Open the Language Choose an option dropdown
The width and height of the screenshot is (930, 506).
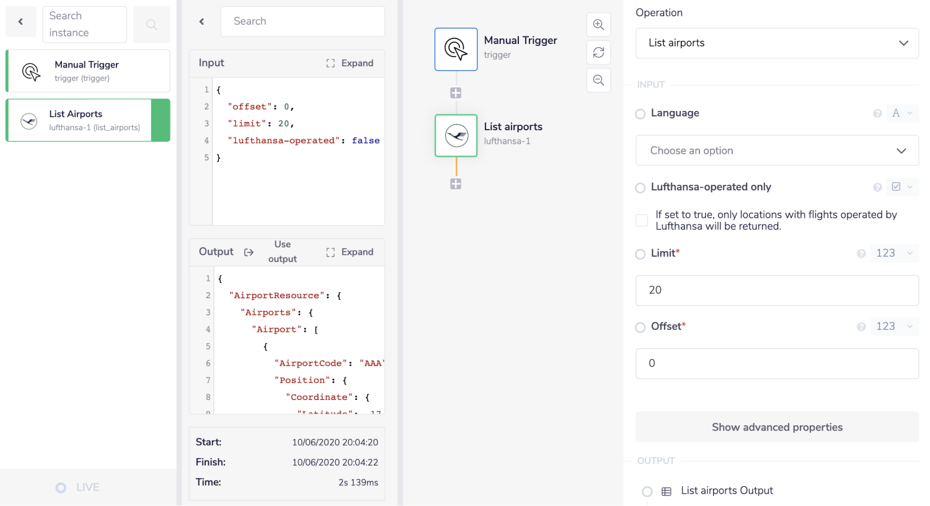click(777, 151)
